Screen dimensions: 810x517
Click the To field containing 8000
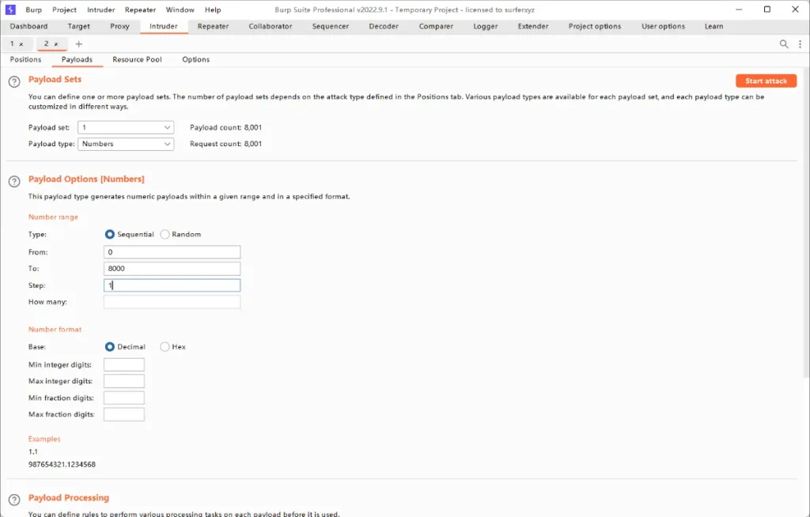tap(172, 269)
